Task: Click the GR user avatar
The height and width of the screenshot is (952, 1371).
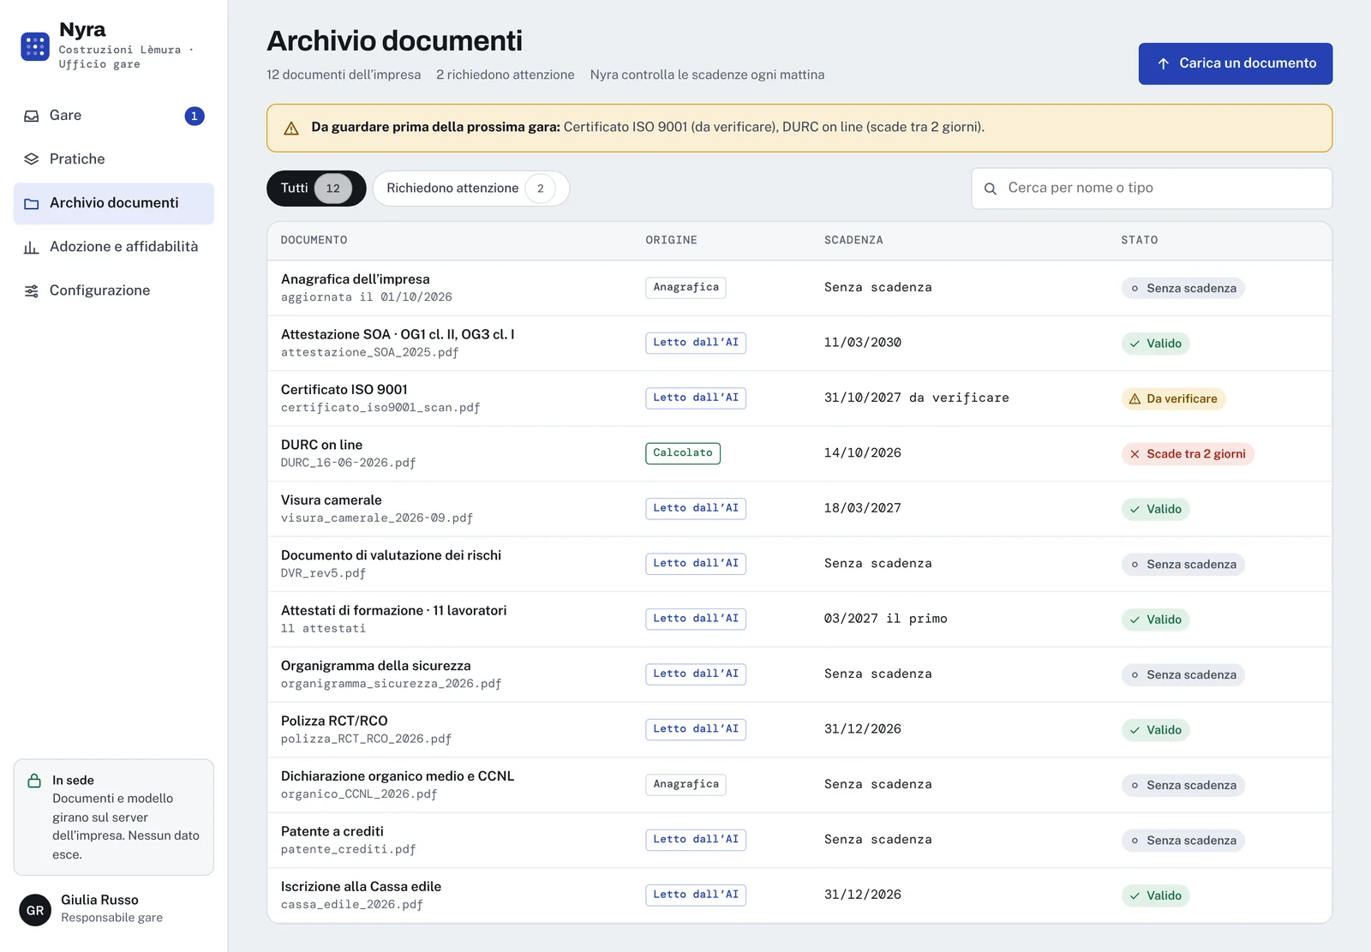Action: point(35,910)
